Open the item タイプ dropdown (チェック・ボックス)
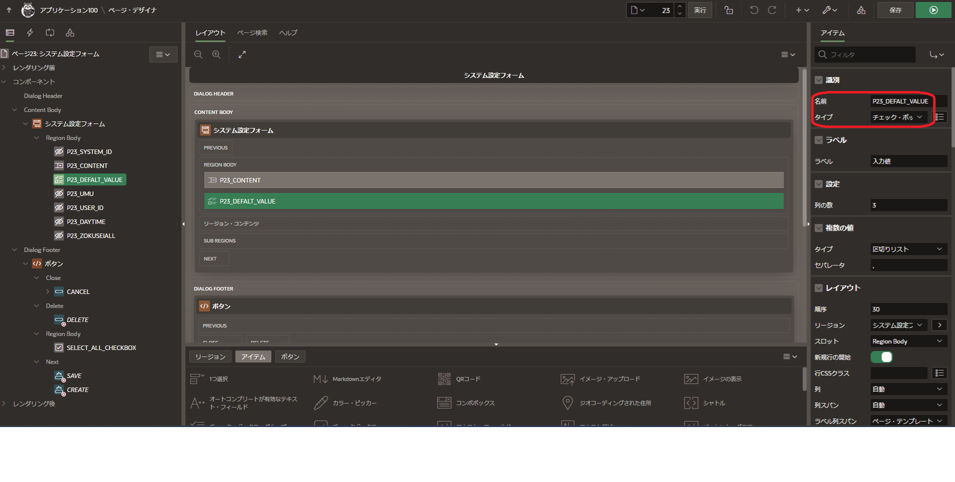Viewport: 955px width, 482px height. [899, 117]
